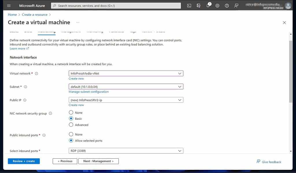This screenshot has width=296, height=173.
Task: Click the scrollbar down arrow
Action: coord(291,151)
